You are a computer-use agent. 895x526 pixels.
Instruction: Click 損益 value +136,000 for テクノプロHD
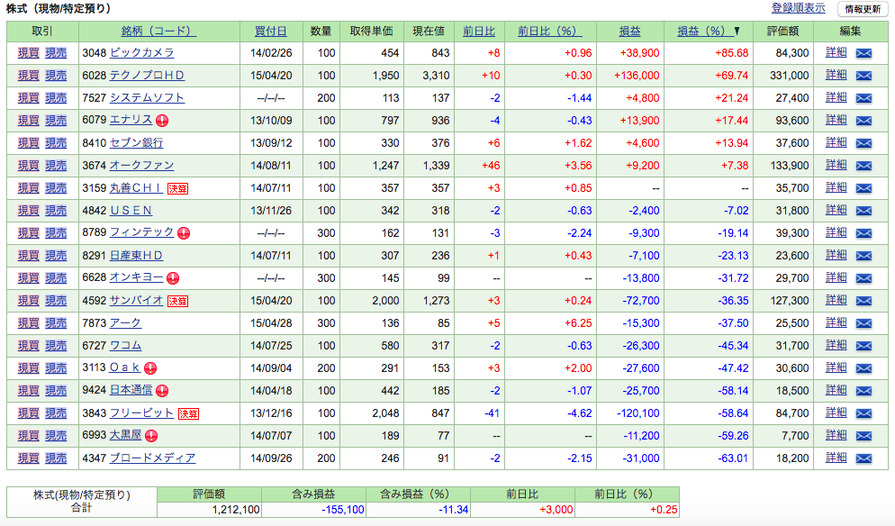(x=637, y=76)
